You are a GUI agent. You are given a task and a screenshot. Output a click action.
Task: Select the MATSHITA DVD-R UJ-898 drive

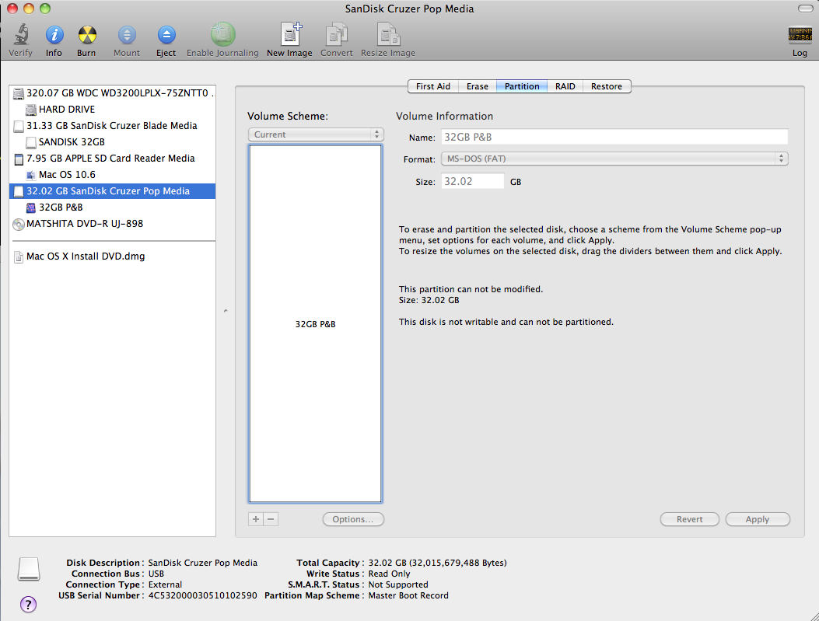click(112, 223)
